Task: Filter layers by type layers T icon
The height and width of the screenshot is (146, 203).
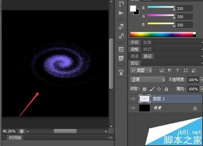Action: coord(177,70)
